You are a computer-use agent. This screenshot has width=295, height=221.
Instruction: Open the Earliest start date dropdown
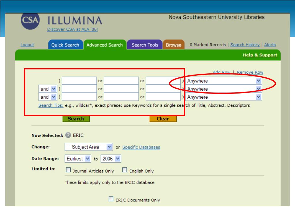click(x=78, y=159)
